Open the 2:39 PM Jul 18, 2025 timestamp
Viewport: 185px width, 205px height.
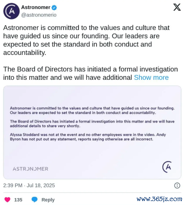point(29,185)
